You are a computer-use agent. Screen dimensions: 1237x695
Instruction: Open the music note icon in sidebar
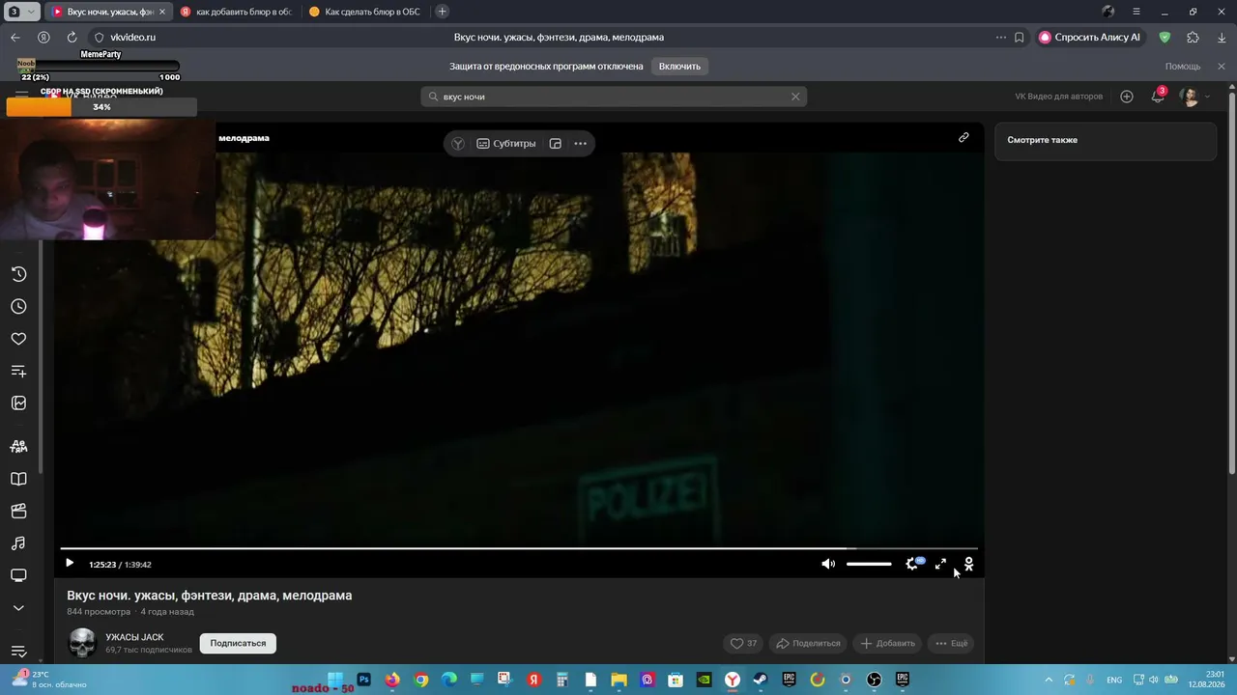click(18, 543)
